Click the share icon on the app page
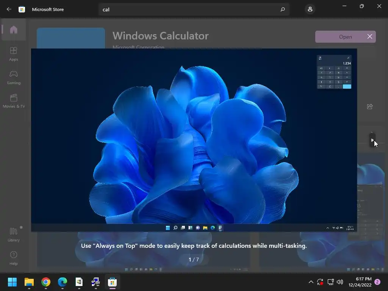 [370, 106]
